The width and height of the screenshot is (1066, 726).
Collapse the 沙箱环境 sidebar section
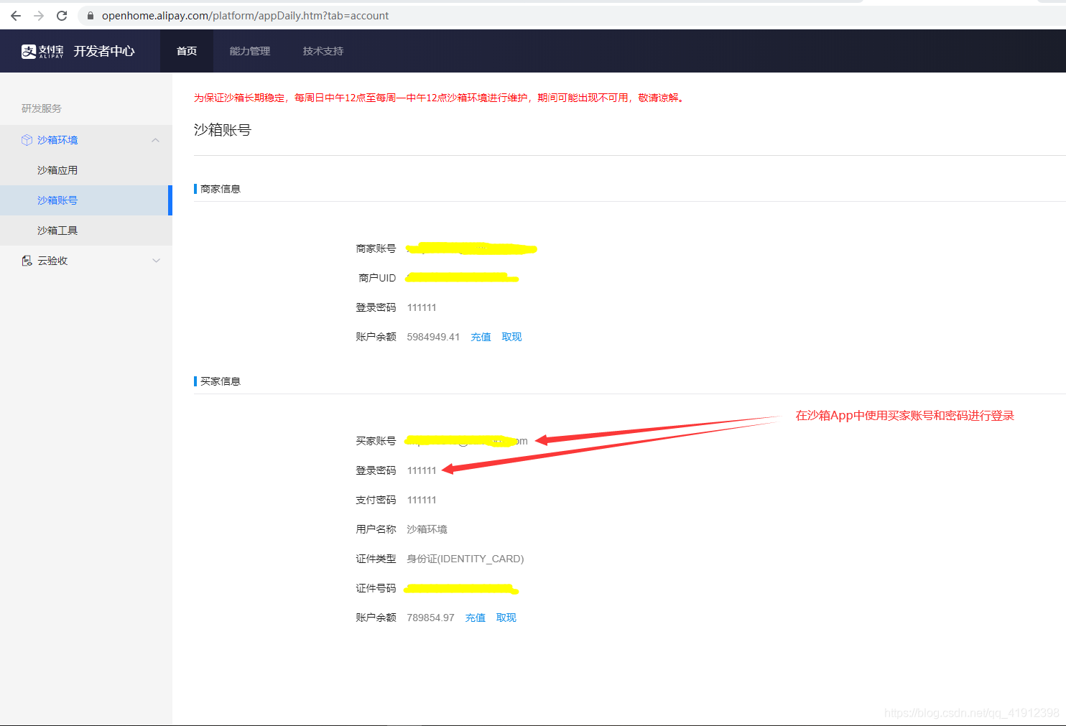[156, 140]
